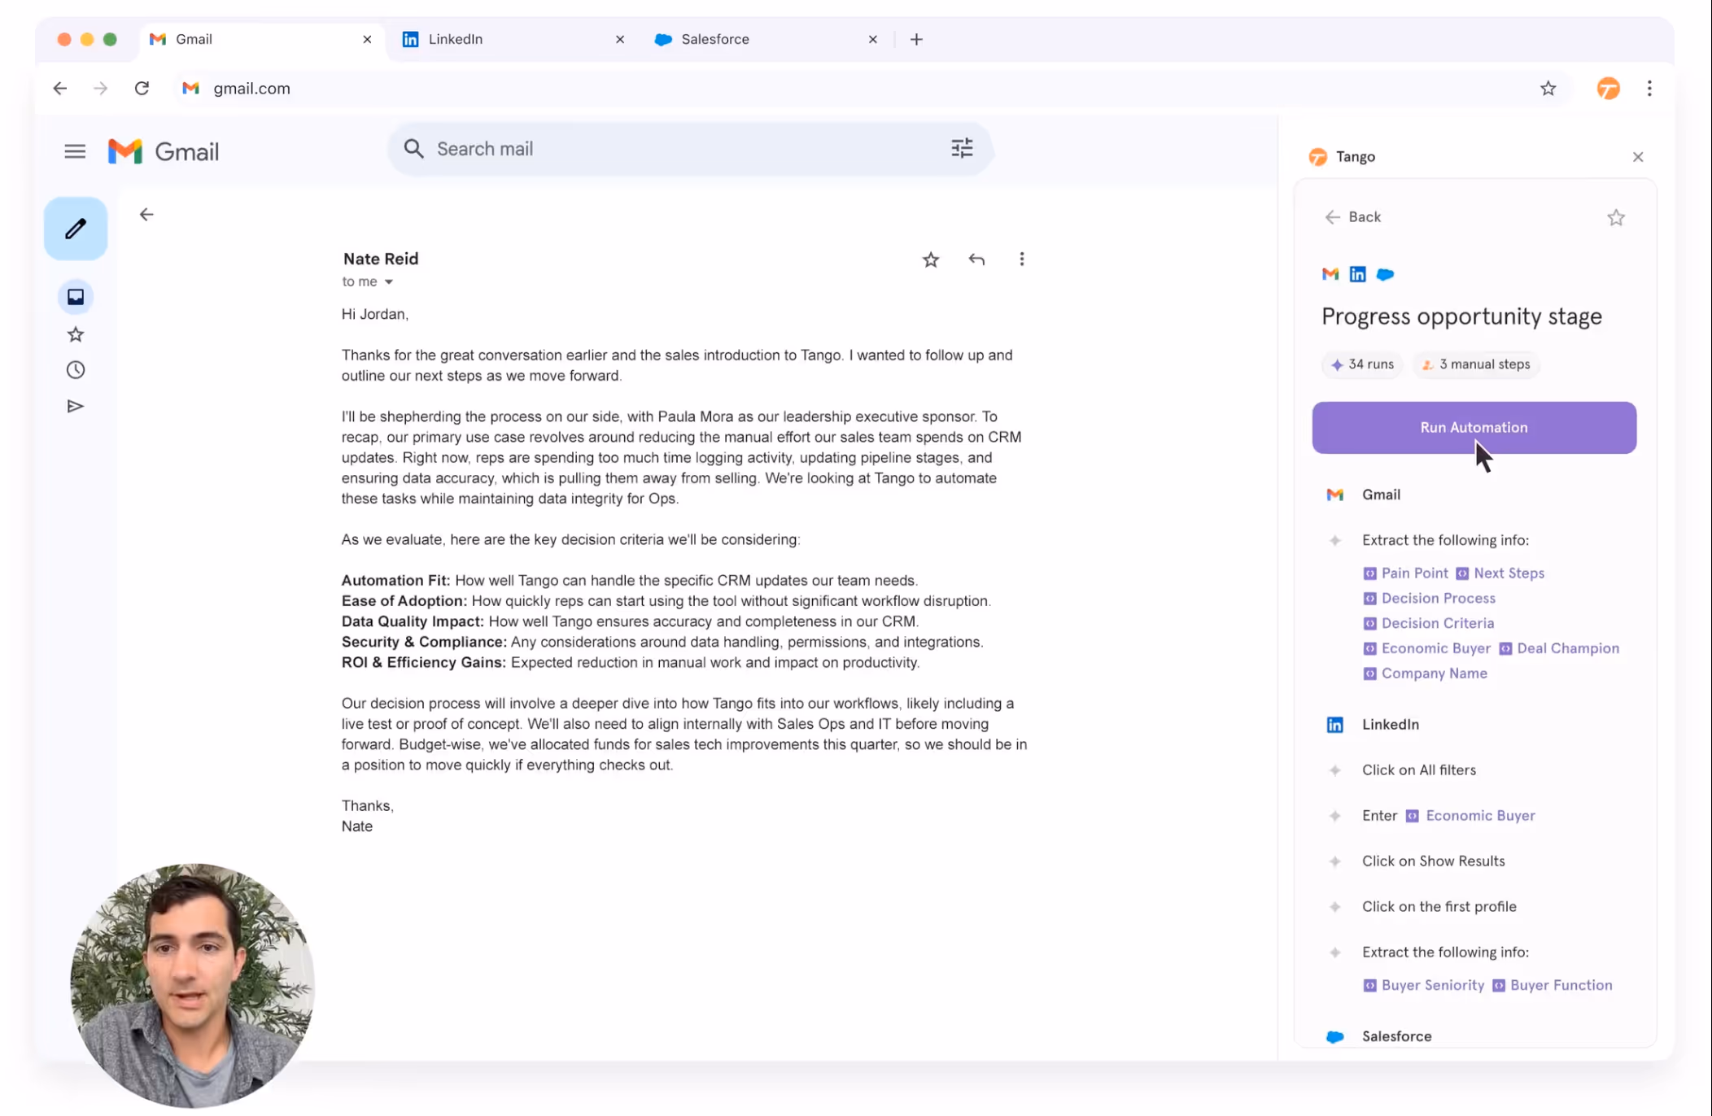
Task: Select 'Click on Show Results' step
Action: tap(1433, 861)
